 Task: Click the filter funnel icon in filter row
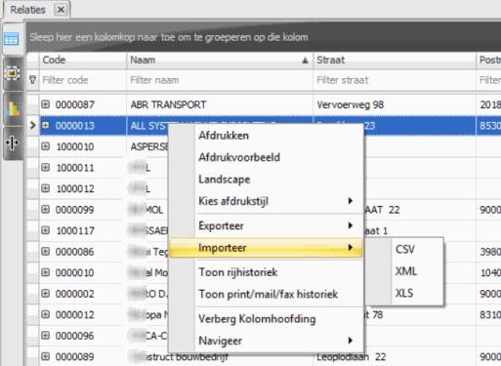tap(33, 80)
